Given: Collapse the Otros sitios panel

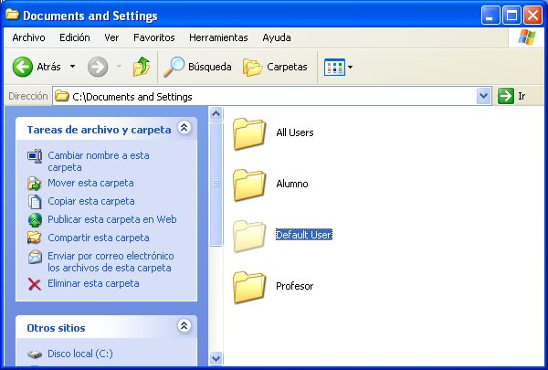Looking at the screenshot, I should (x=184, y=326).
